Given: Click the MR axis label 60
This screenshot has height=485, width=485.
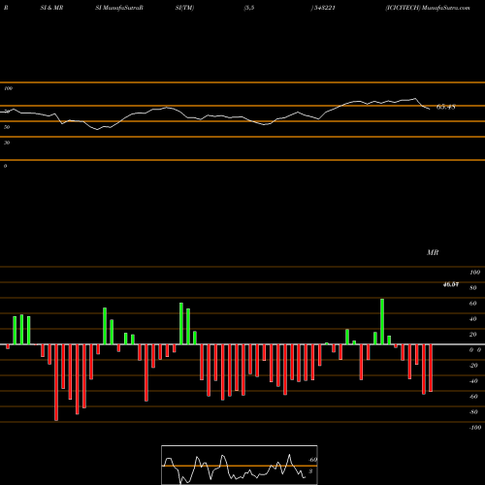Looking at the screenshot, I should [473, 304].
